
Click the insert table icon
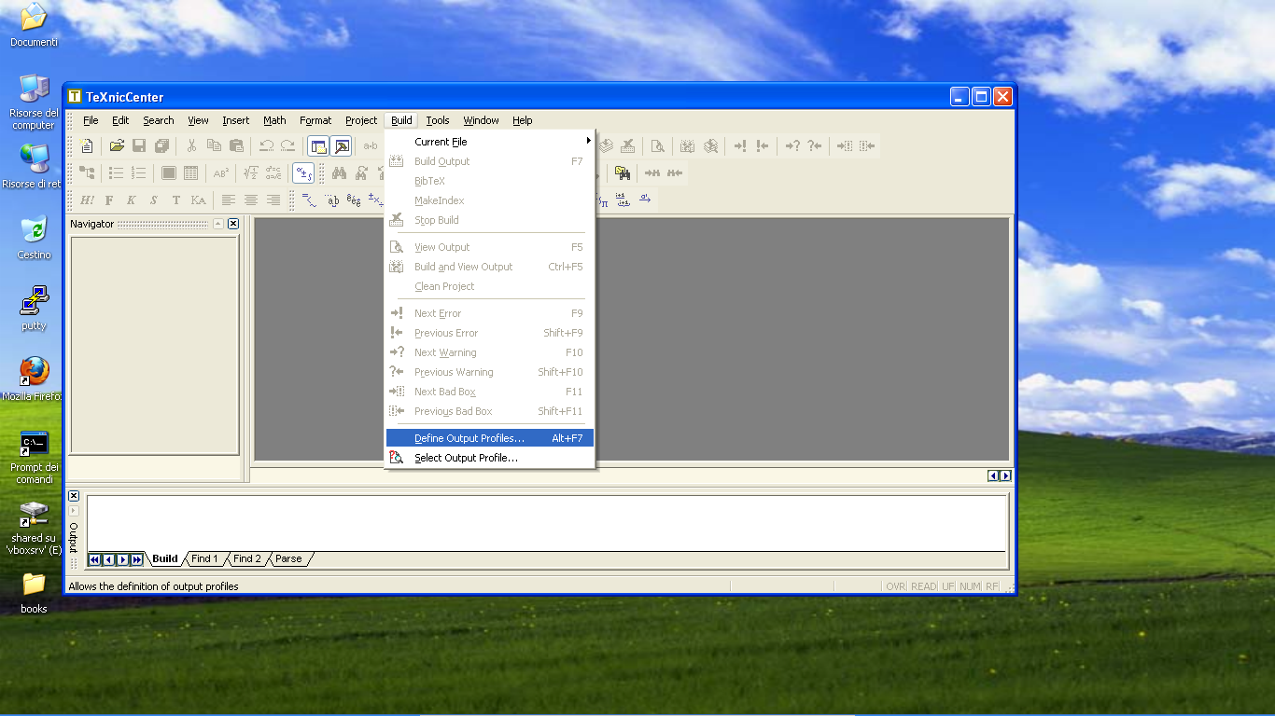tap(191, 172)
